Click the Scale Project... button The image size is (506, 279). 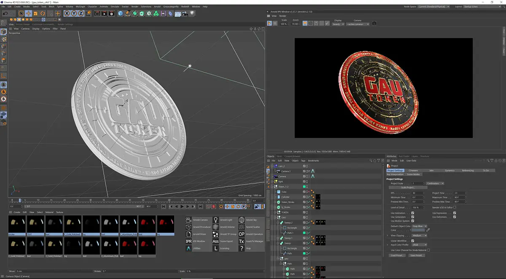point(408,188)
